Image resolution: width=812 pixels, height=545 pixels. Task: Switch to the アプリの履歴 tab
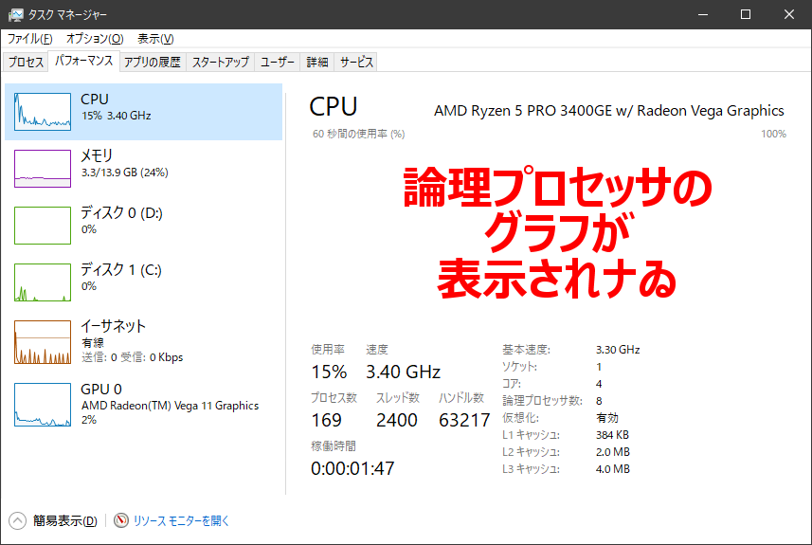153,63
